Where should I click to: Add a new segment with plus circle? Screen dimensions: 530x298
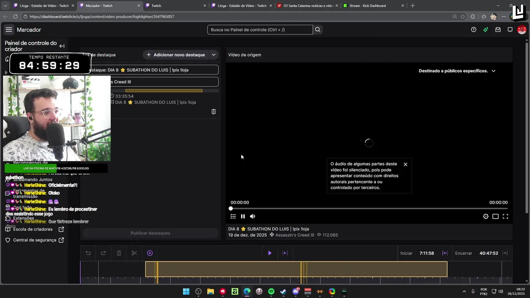point(150,253)
